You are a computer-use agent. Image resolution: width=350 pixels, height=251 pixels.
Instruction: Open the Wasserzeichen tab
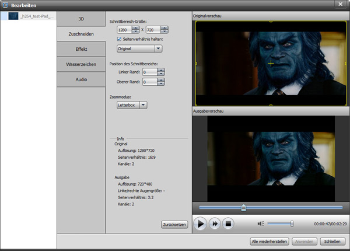pyautogui.click(x=81, y=64)
